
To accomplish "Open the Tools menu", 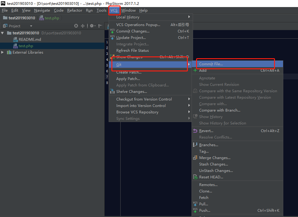I will pos(102,10).
